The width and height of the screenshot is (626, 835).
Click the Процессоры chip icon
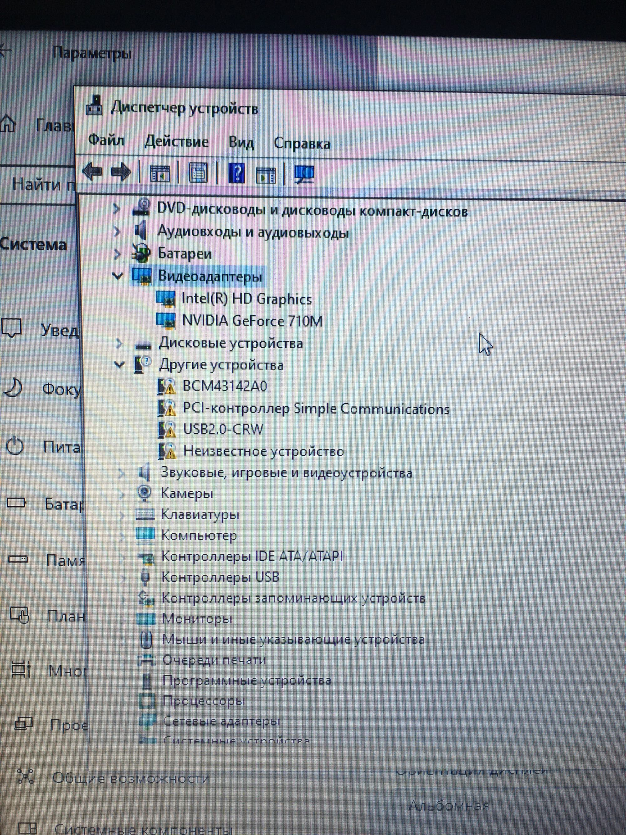coord(147,701)
